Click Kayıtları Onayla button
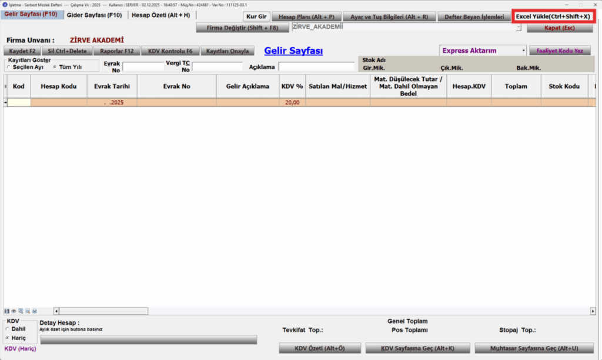Screen dimensions: 602x360 pos(228,51)
